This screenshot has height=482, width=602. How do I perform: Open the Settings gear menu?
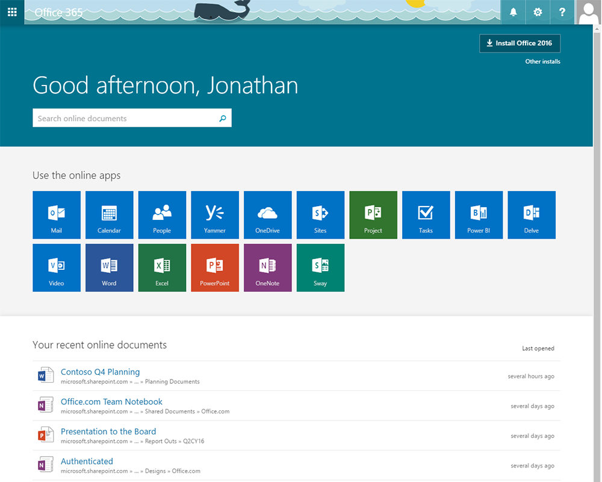point(537,12)
